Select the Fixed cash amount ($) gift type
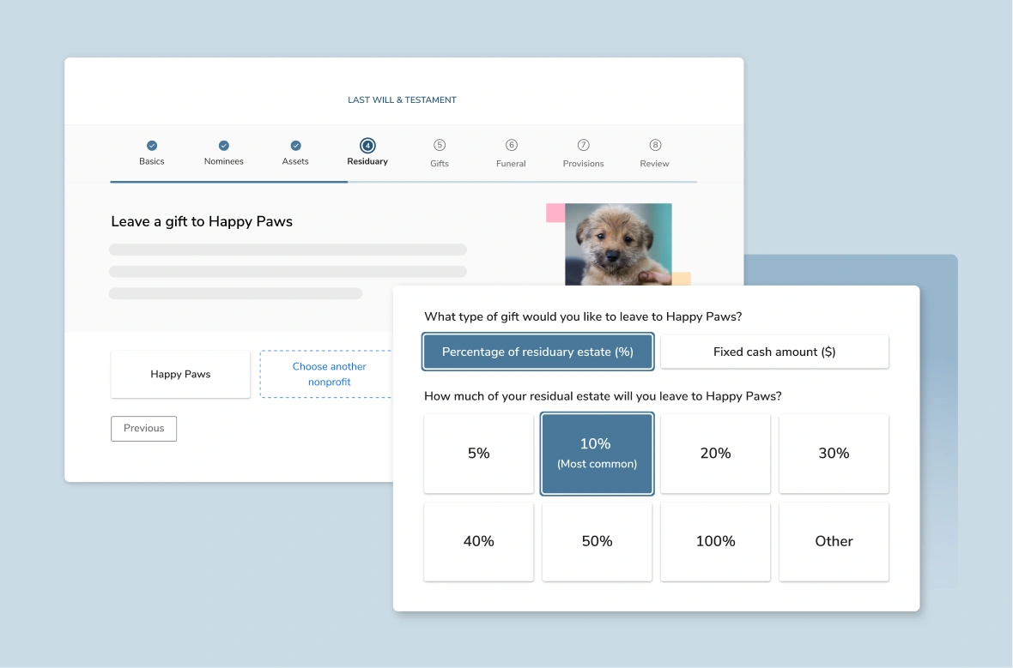This screenshot has height=668, width=1013. pyautogui.click(x=774, y=352)
